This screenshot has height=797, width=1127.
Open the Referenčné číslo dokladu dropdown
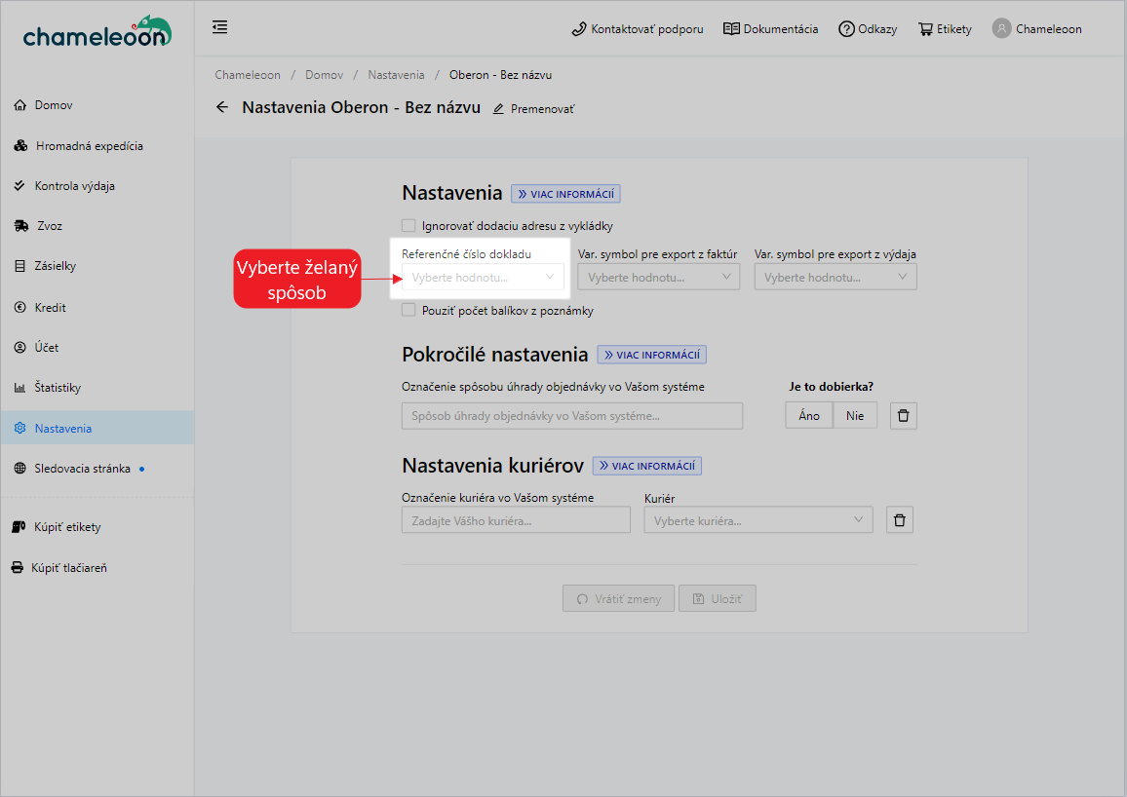click(483, 278)
